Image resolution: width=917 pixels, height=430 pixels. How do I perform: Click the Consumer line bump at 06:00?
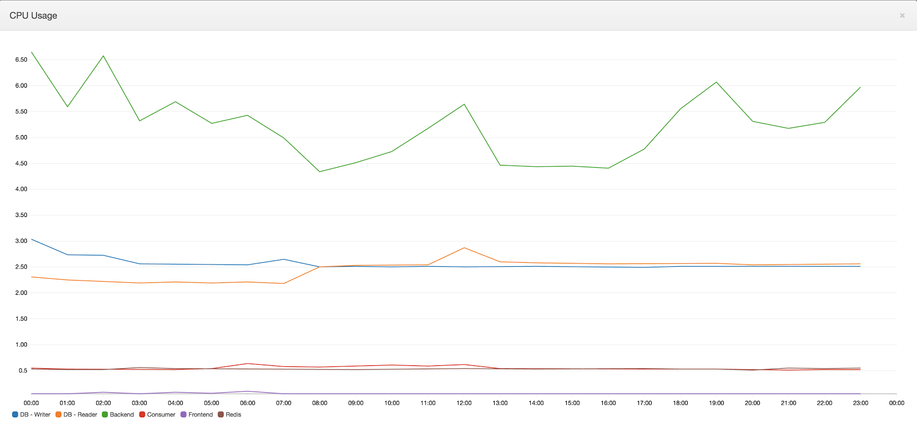248,364
